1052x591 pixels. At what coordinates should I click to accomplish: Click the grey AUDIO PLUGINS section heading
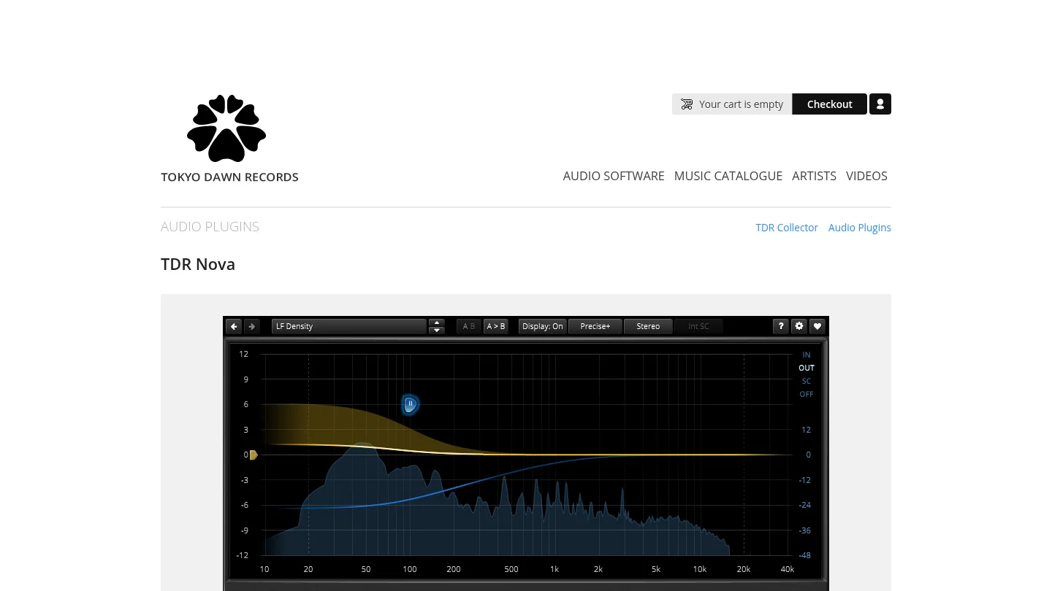(210, 227)
